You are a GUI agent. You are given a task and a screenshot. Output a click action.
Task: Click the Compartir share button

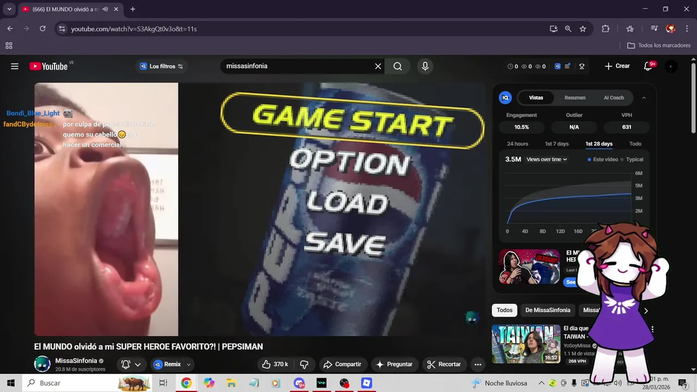point(342,364)
